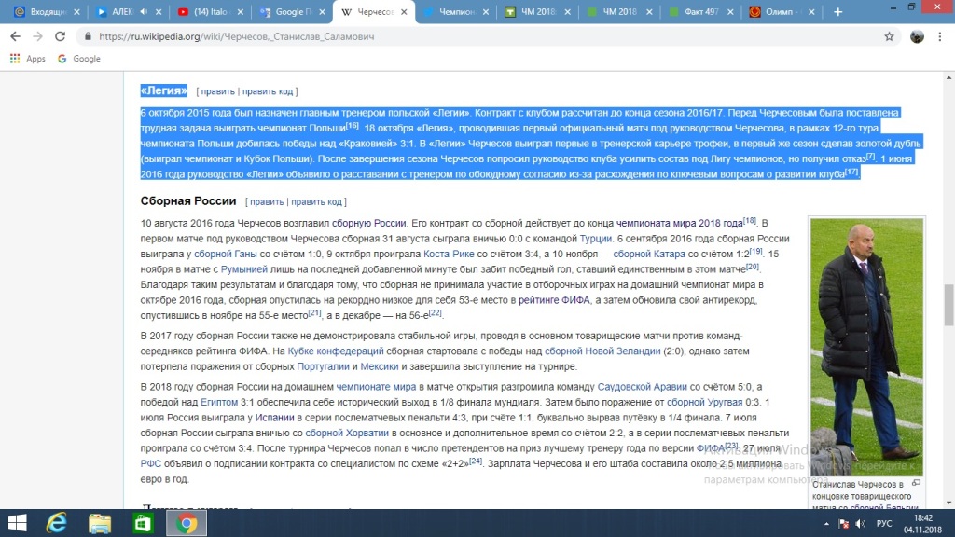Screen dimensions: 955x537
Task: Click the scrollbar down arrow
Action: [x=948, y=503]
